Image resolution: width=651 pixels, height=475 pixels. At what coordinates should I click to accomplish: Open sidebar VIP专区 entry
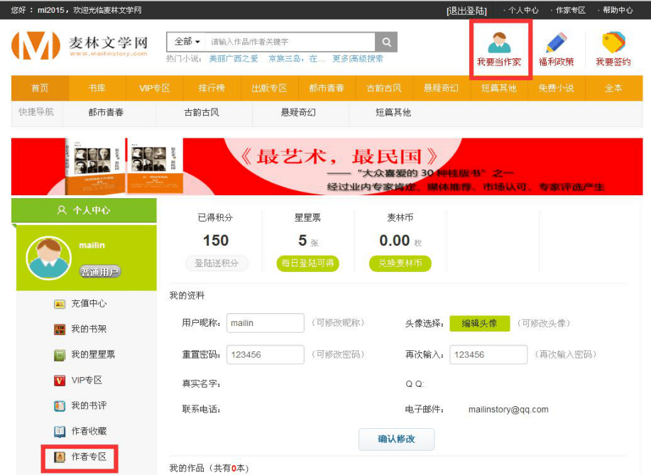click(x=86, y=381)
